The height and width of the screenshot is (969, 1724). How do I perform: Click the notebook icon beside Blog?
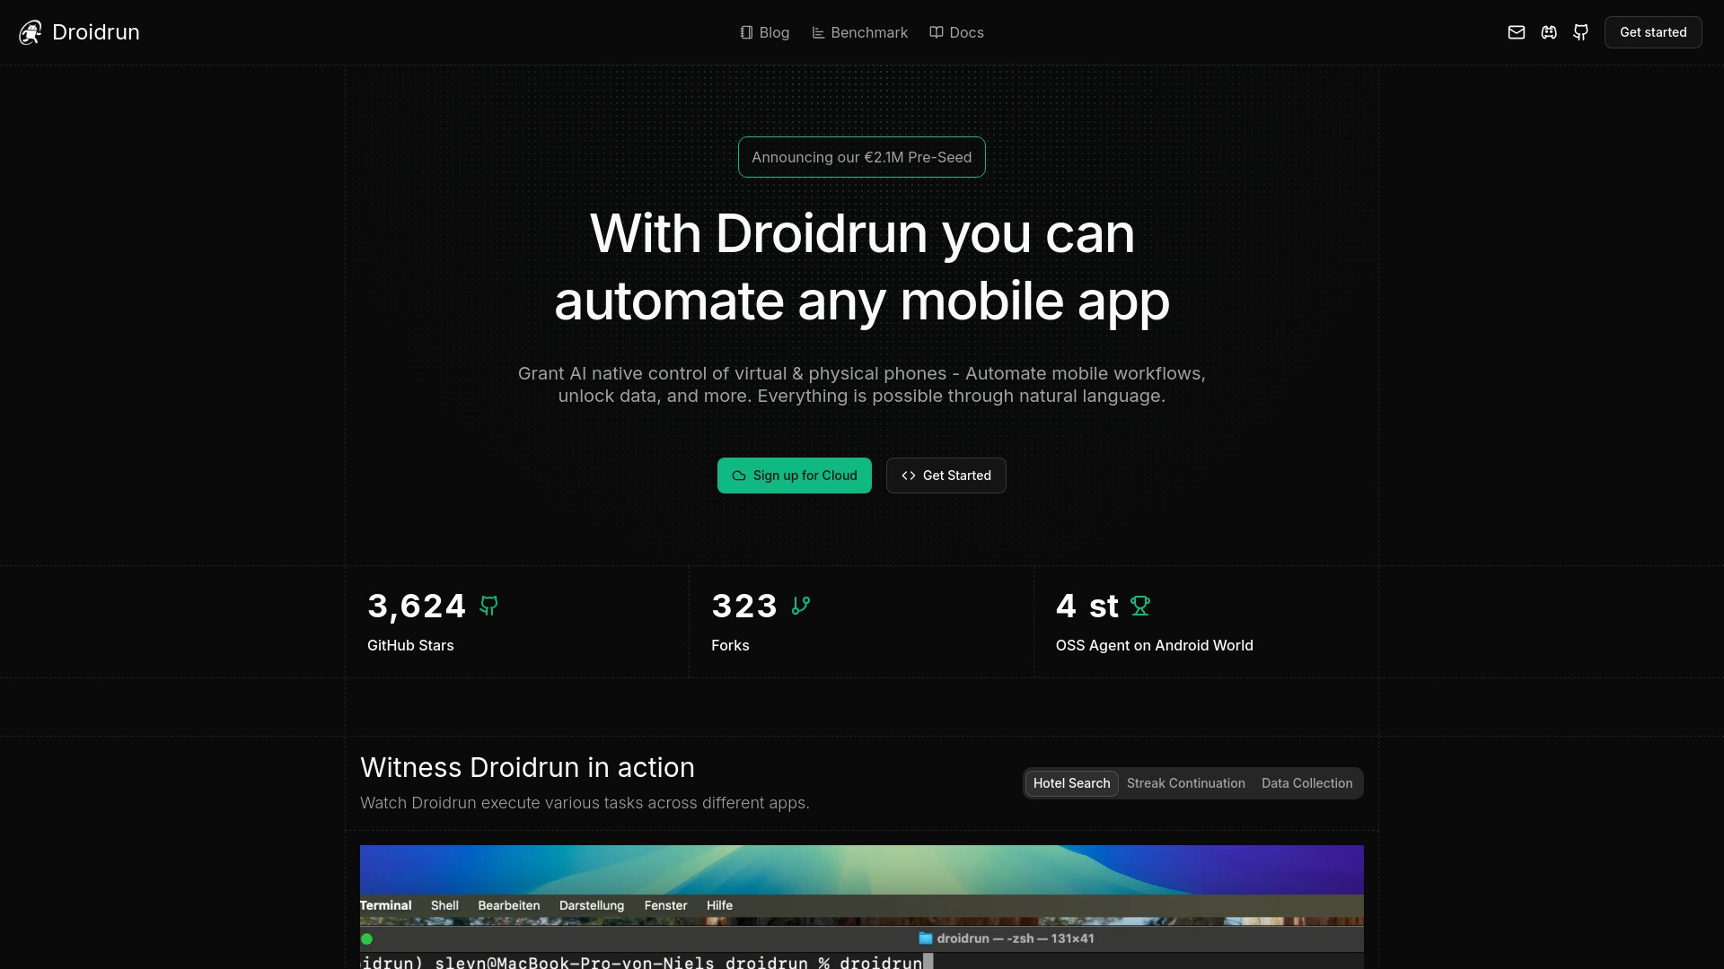tap(747, 32)
